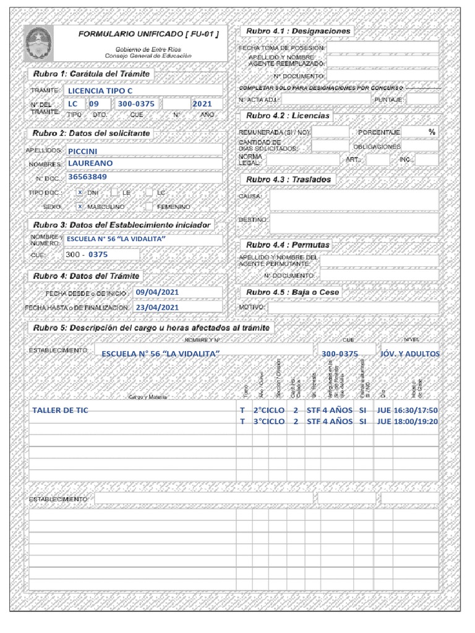
Task: Click the CAUSA field in Traslados
Action: [354, 200]
